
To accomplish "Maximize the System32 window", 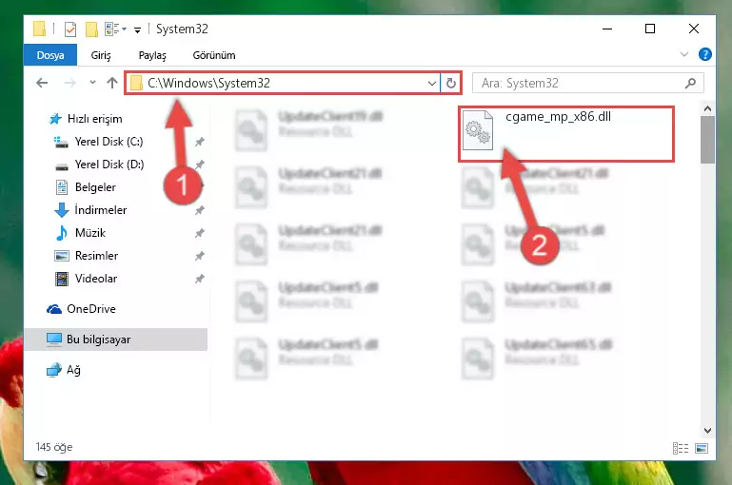I will tap(650, 29).
